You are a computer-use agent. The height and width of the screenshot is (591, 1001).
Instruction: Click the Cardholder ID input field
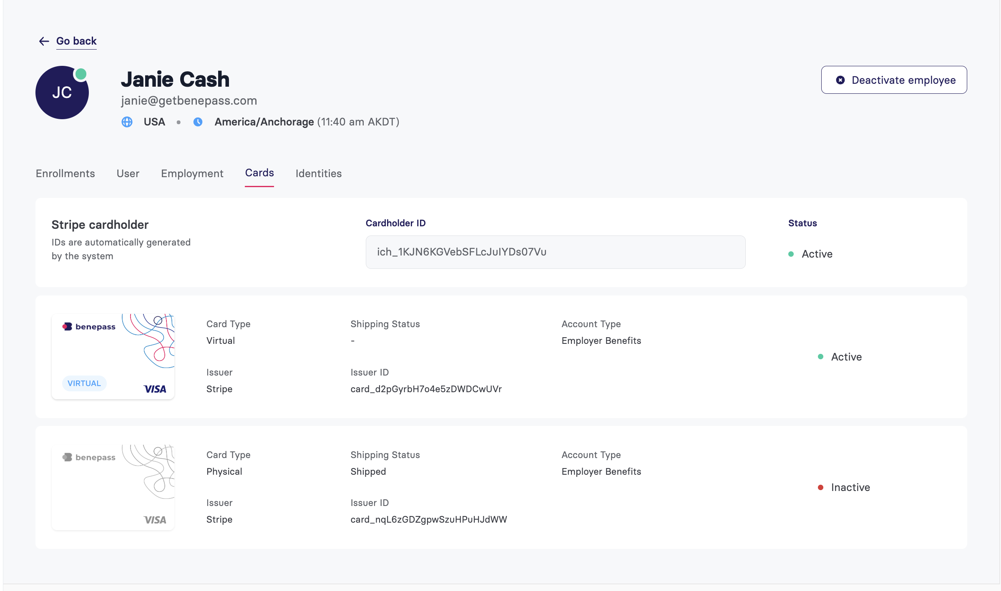[x=556, y=252]
